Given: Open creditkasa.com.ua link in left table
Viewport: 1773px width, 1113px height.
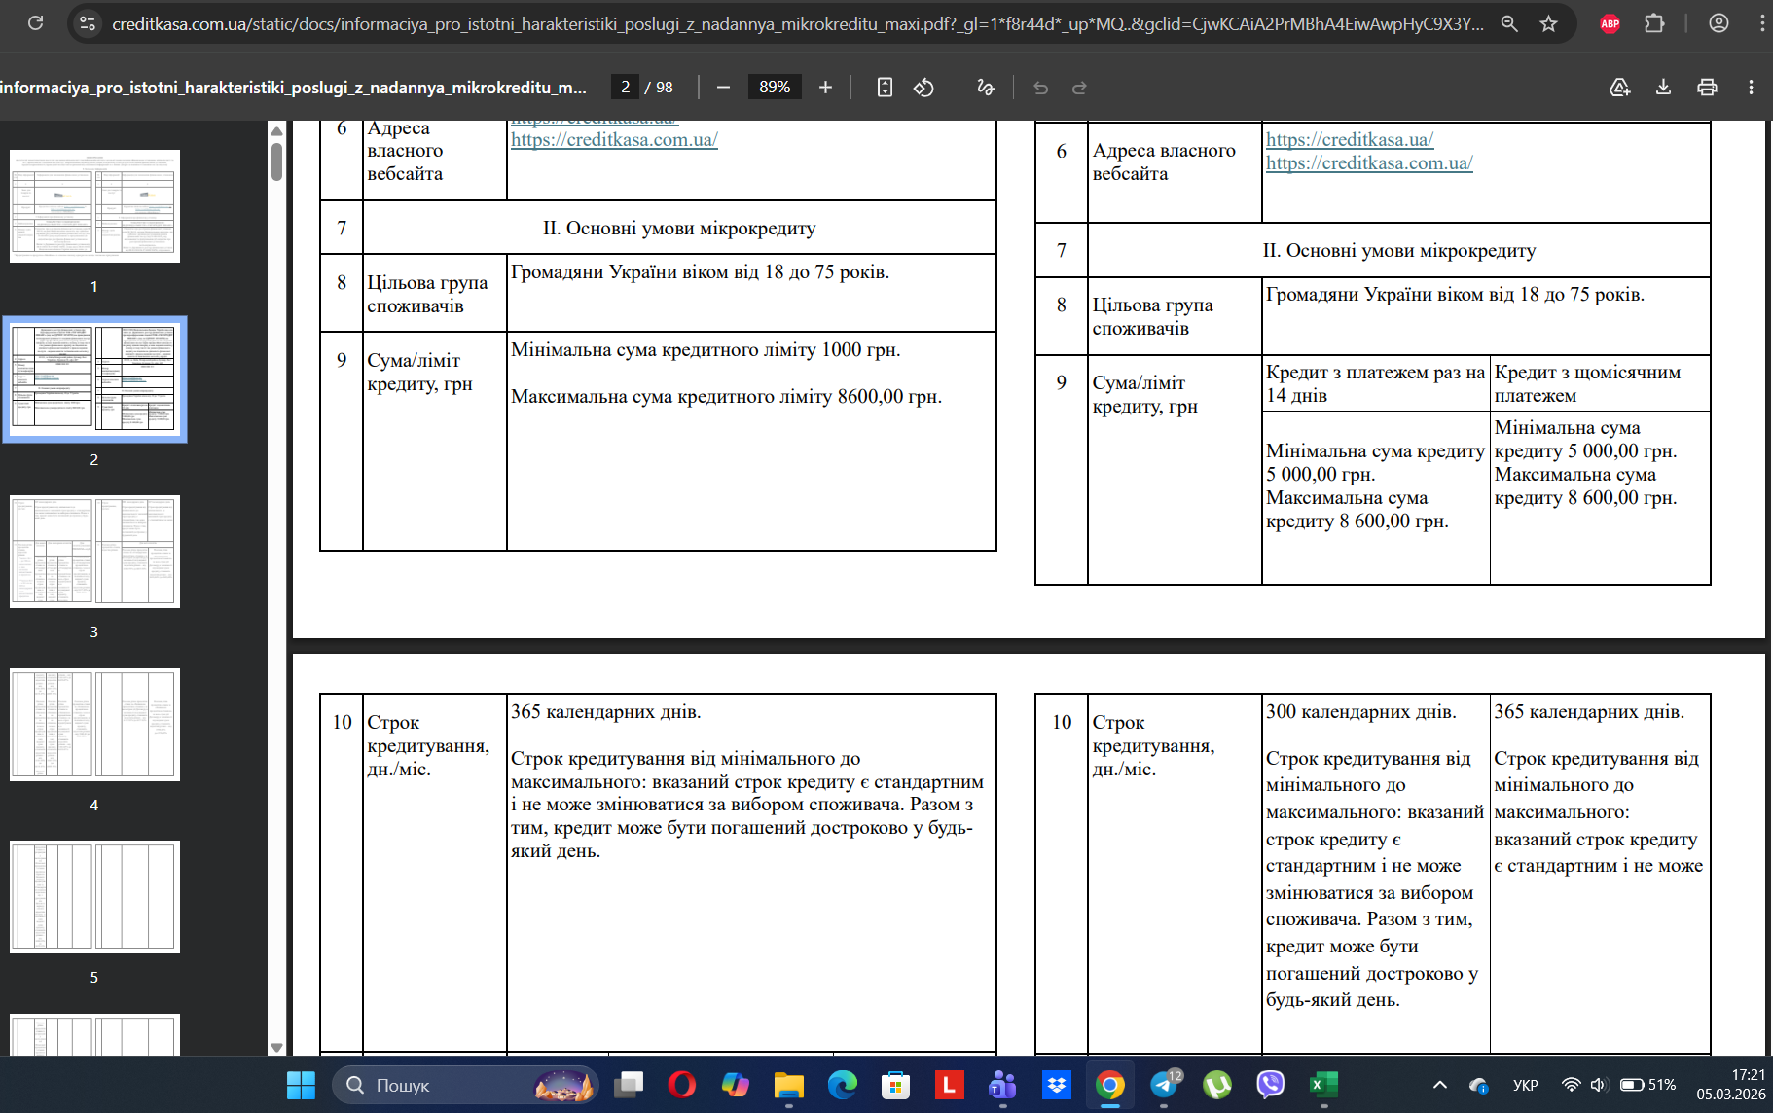Looking at the screenshot, I should tap(614, 139).
